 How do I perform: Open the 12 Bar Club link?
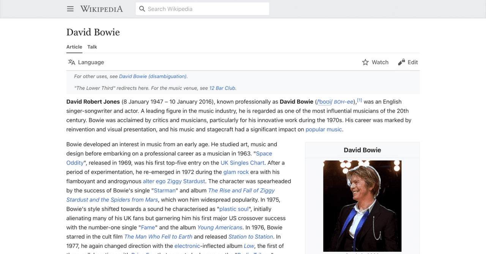pos(222,88)
